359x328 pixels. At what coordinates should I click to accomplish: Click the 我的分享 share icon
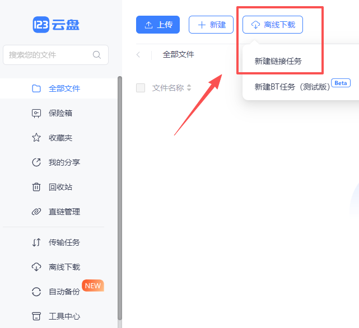coord(36,162)
